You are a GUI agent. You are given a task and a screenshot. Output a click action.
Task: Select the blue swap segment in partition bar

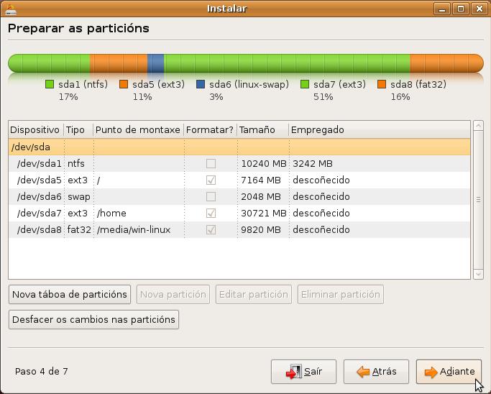pos(155,63)
